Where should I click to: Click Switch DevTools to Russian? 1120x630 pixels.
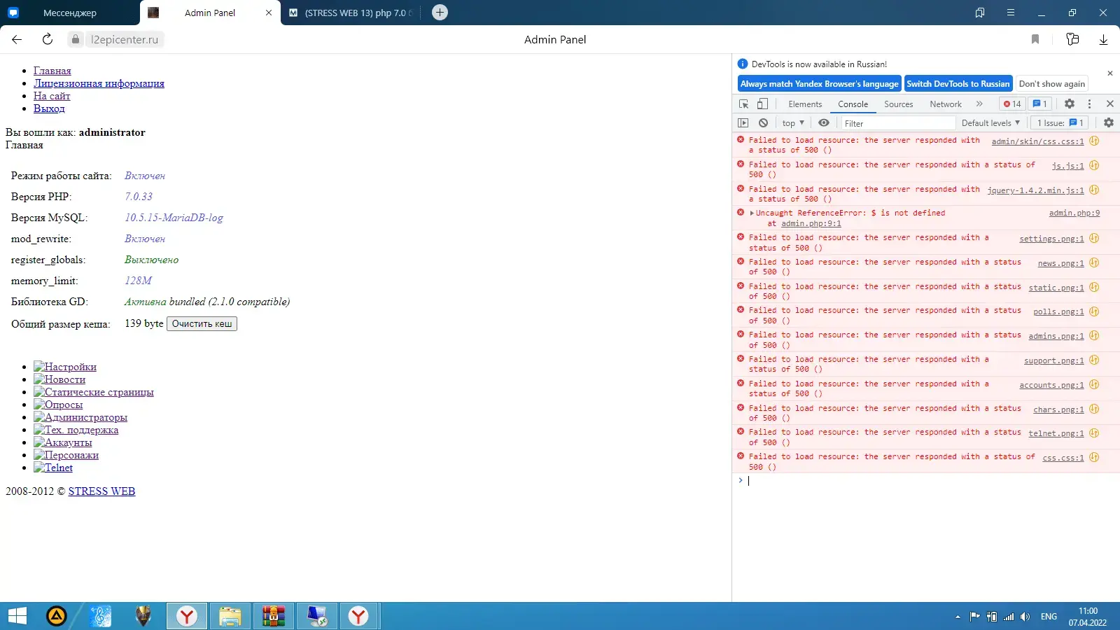coord(958,83)
